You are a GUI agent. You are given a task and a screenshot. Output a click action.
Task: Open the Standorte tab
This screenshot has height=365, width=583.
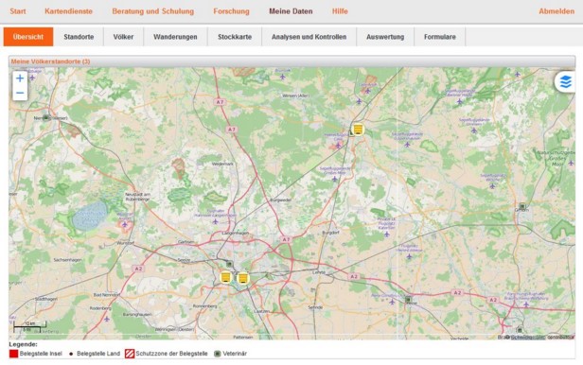coord(79,37)
